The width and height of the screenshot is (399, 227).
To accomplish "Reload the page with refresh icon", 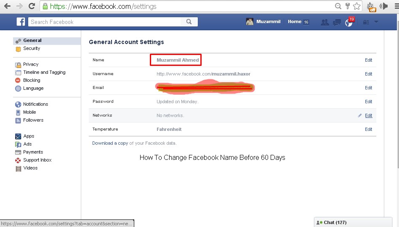I will [x=32, y=6].
